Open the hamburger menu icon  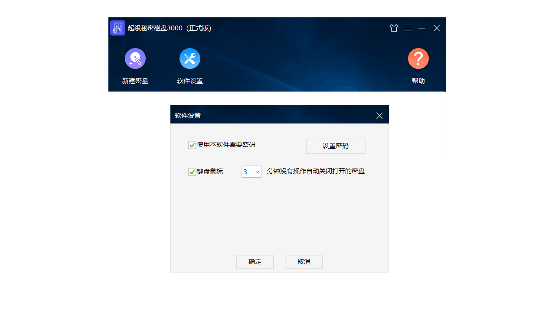[x=408, y=28]
